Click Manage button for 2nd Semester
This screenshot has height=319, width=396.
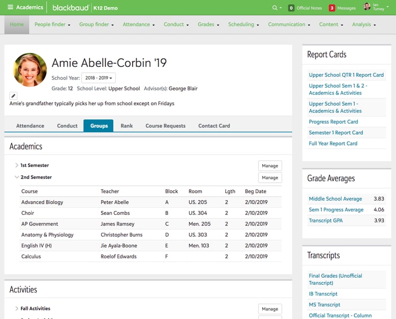pyautogui.click(x=269, y=178)
